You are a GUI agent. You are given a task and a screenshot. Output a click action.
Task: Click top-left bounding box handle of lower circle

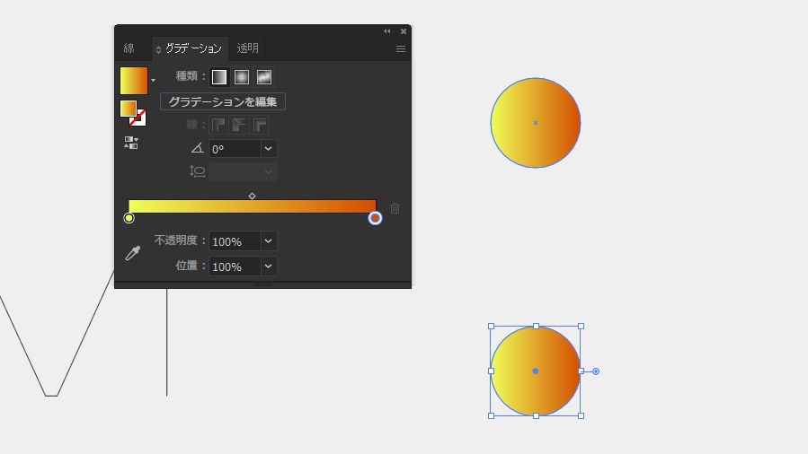[491, 326]
